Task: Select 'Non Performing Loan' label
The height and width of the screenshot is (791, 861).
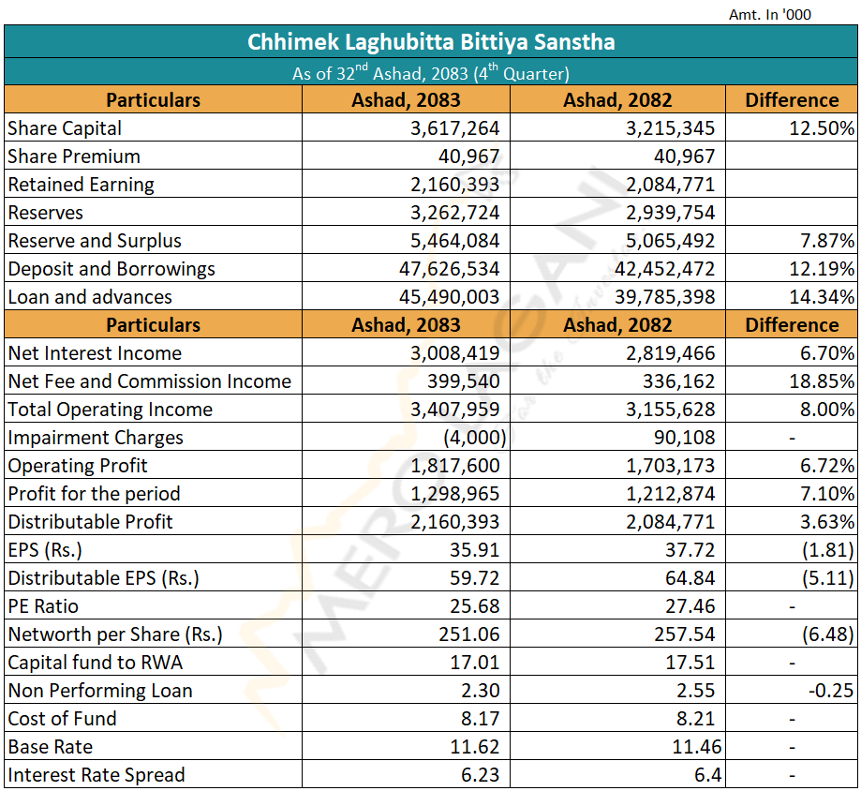Action: tap(100, 691)
